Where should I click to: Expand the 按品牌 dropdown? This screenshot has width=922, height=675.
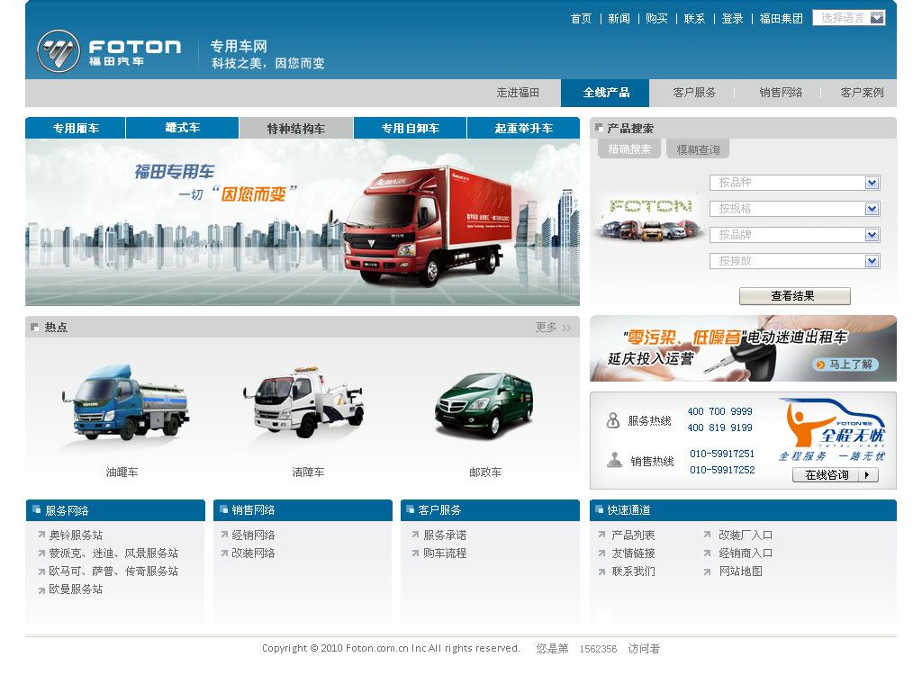point(794,235)
